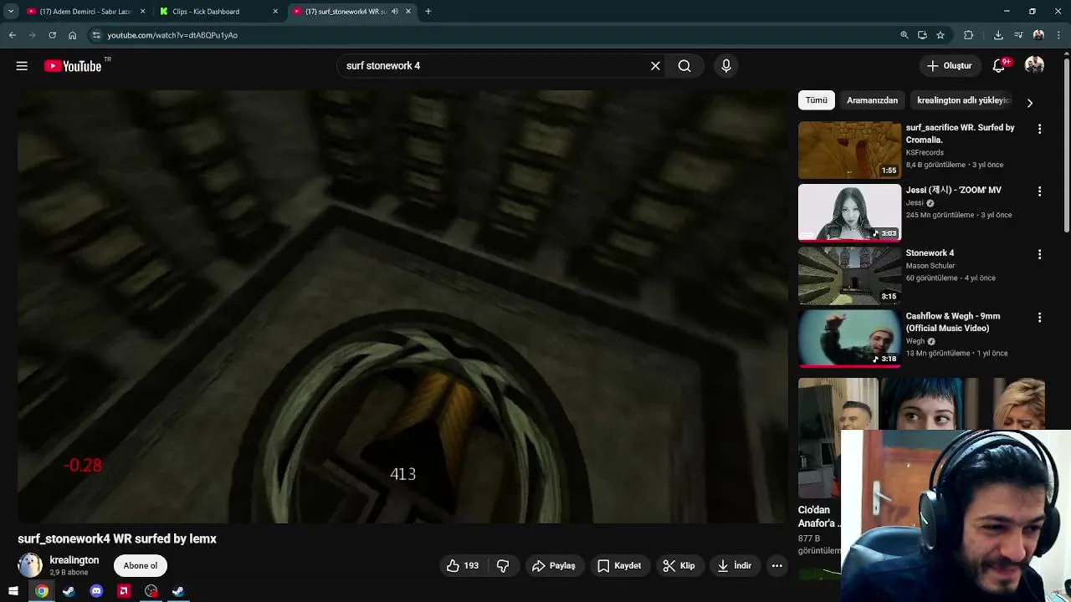
Task: Create a clip with Klip button
Action: pos(679,566)
